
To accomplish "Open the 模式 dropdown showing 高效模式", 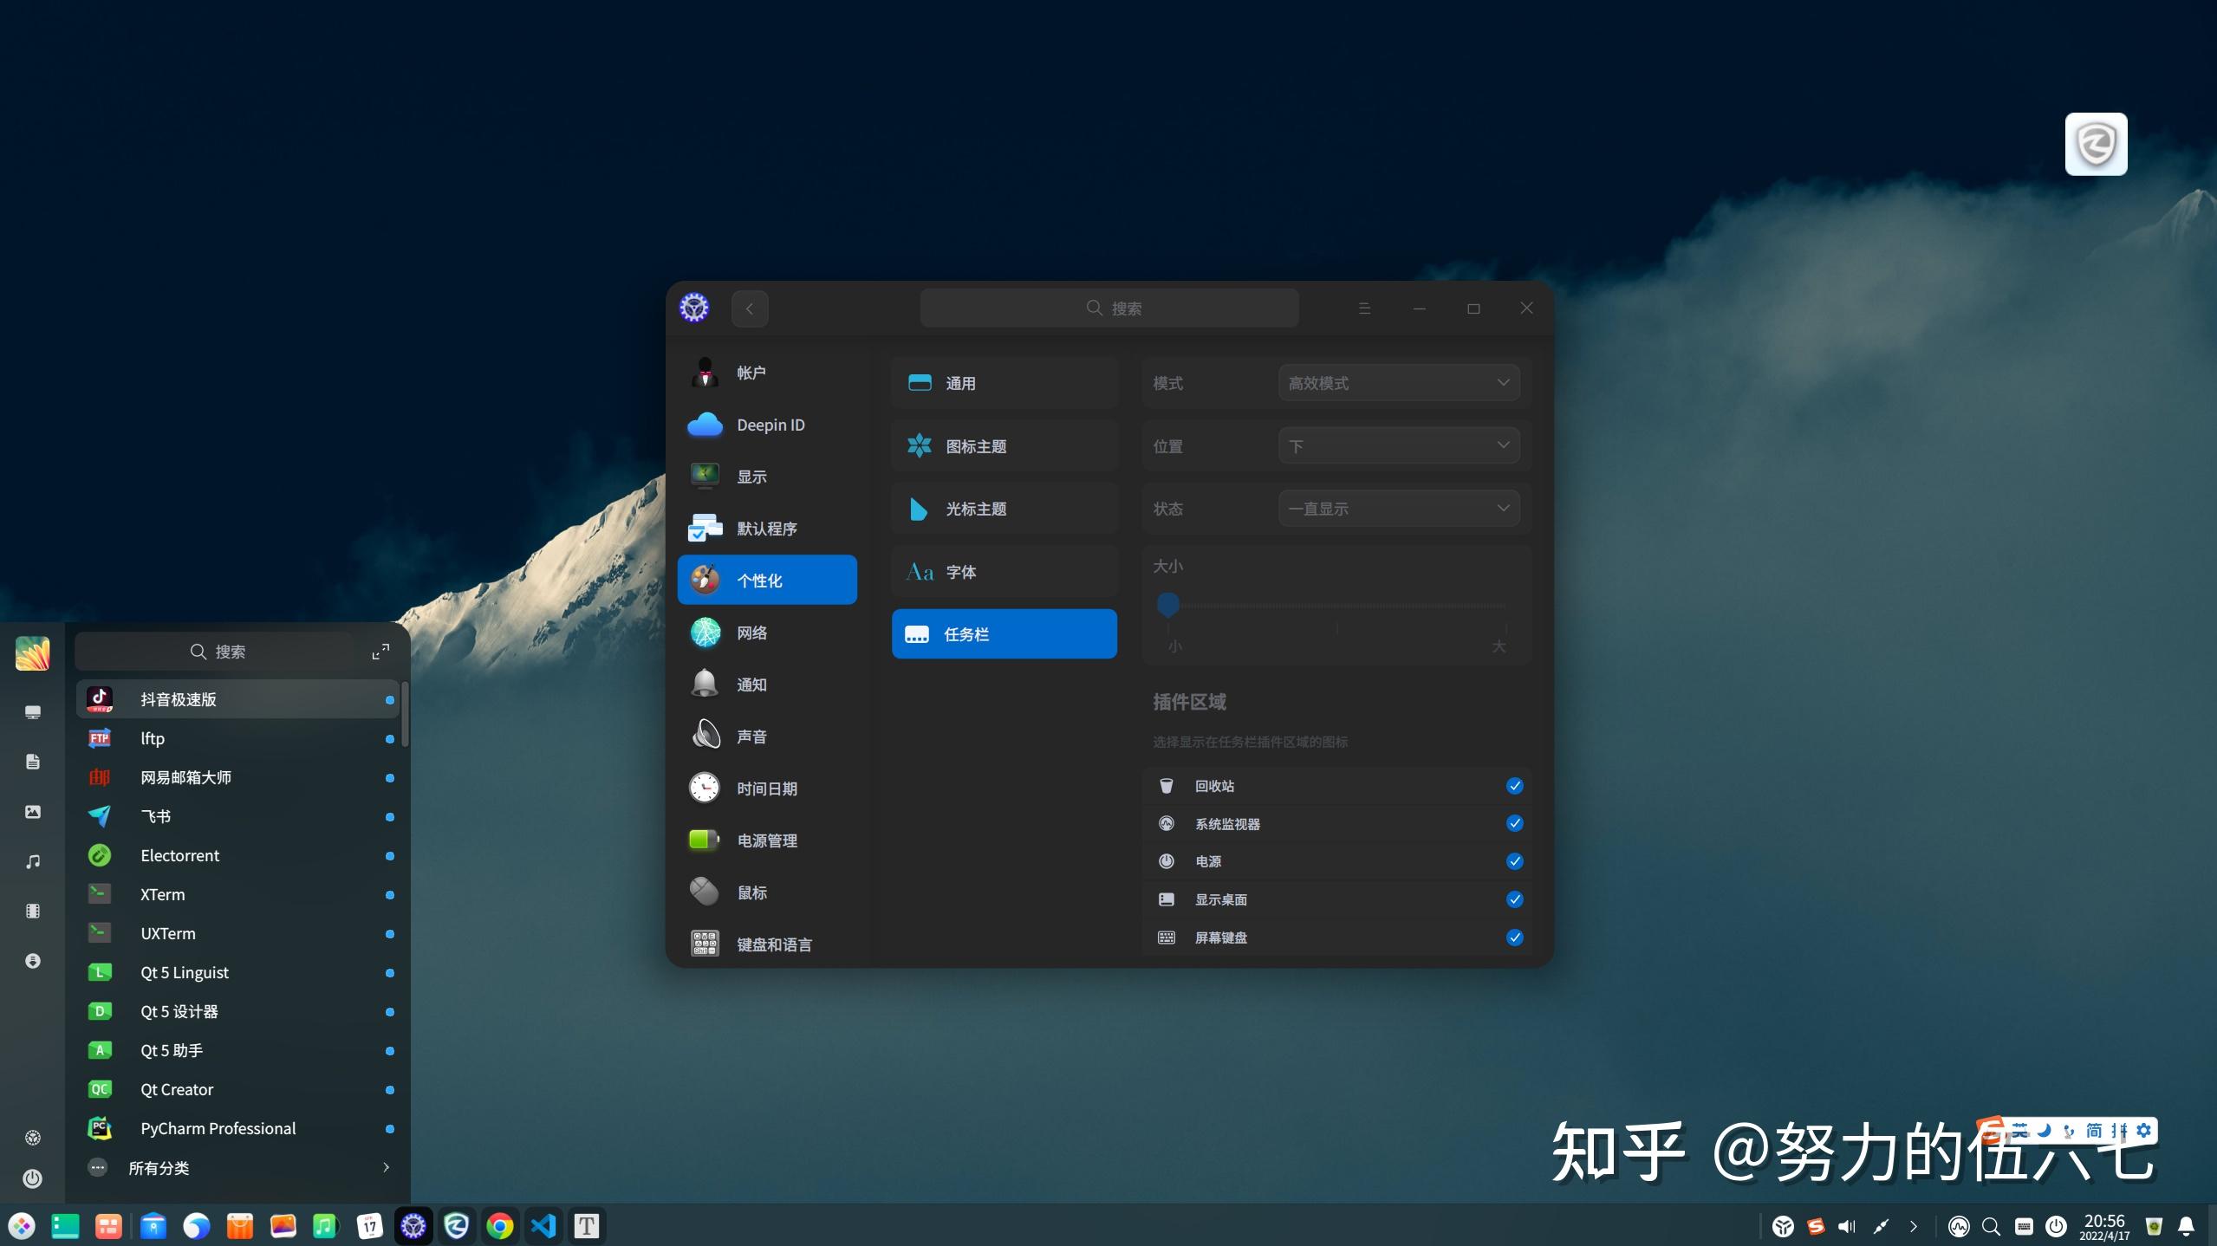I will pos(1399,383).
